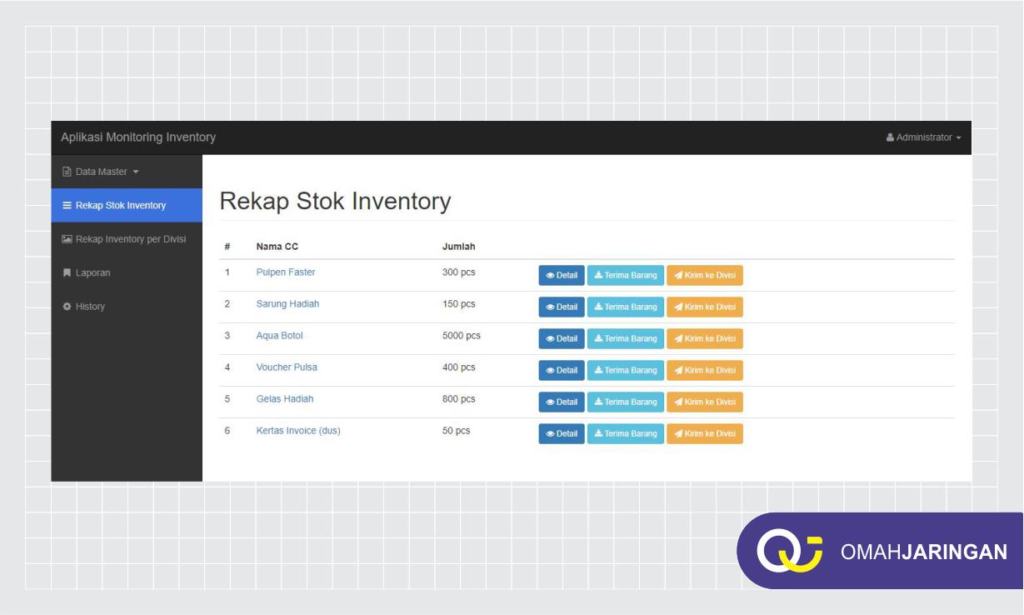Click the Data Master document icon in sidebar

click(x=67, y=171)
